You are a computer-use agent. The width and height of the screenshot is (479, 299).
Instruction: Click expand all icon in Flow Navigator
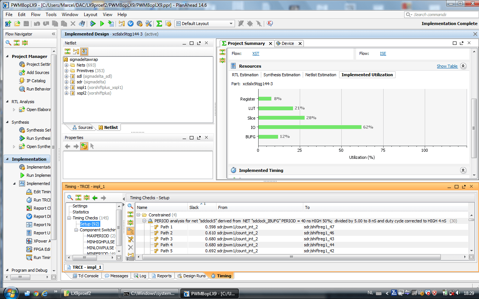pyautogui.click(x=25, y=43)
